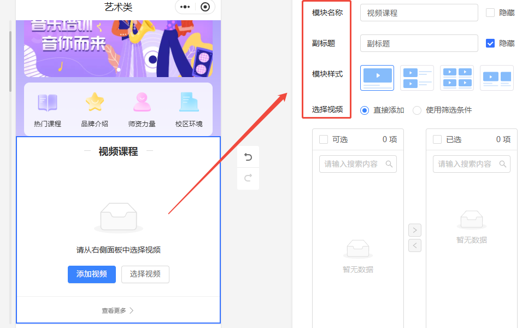The height and width of the screenshot is (328, 528).
Task: Click the left panel vertical scrollbar
Action: 10,61
